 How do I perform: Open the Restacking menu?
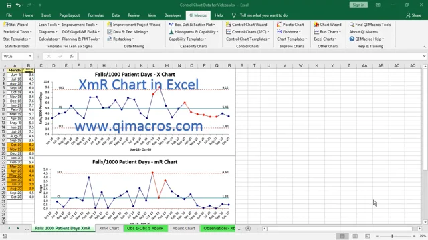[x=120, y=39]
